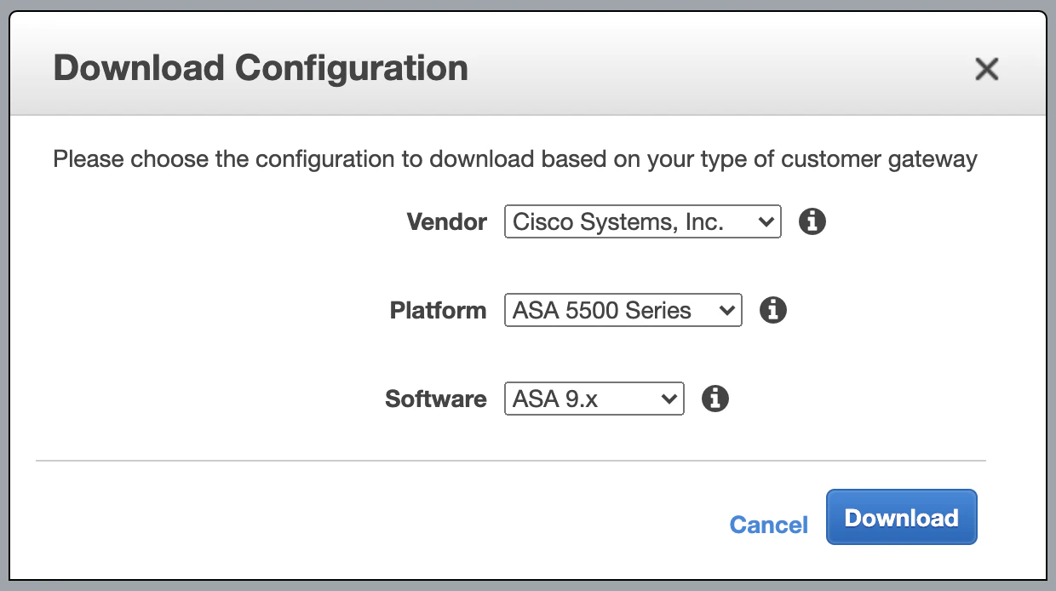This screenshot has height=591, width=1056.
Task: Click the chevron arrow of Platform select
Action: (x=726, y=310)
